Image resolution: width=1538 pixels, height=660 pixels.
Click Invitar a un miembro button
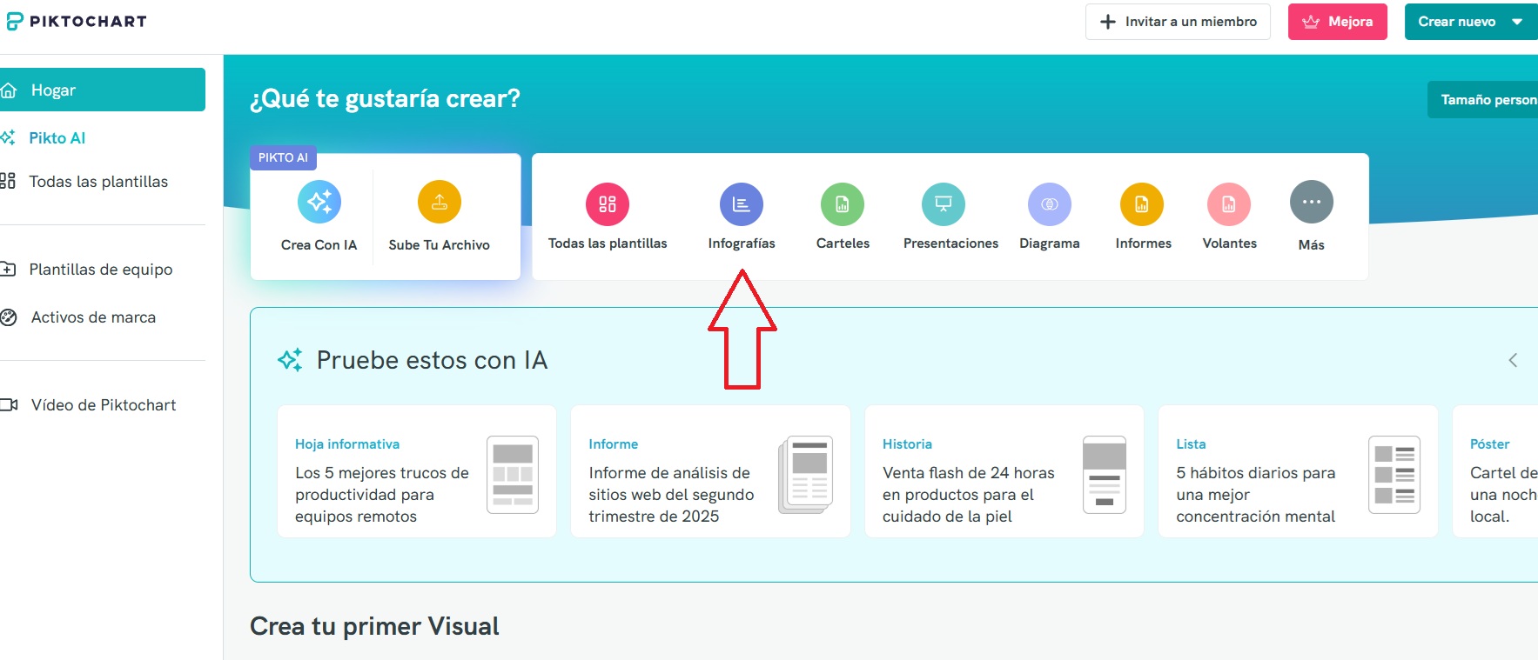[1178, 22]
